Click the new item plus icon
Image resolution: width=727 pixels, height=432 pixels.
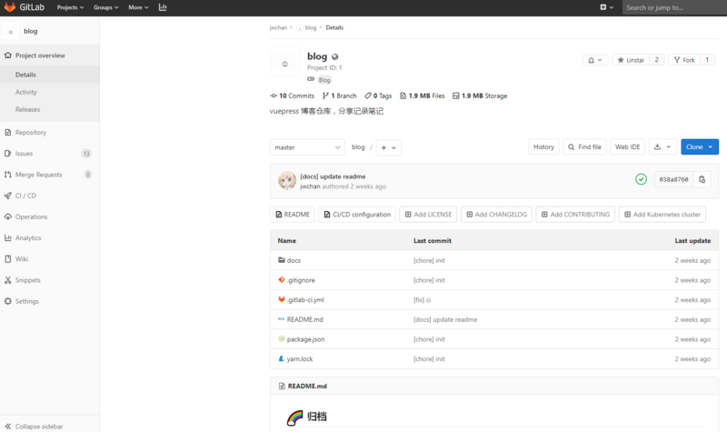coord(606,7)
